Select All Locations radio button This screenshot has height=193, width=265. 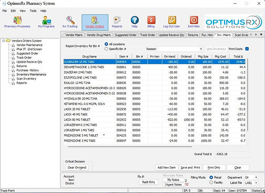click(106, 44)
